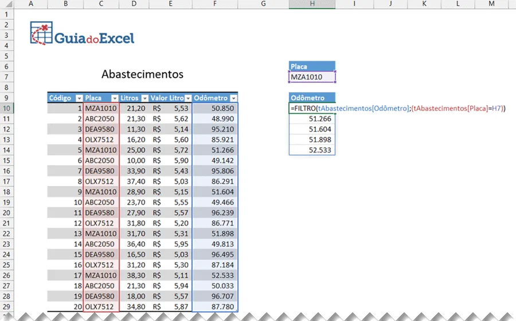Select cell with odometer 51.266 in results

click(312, 118)
